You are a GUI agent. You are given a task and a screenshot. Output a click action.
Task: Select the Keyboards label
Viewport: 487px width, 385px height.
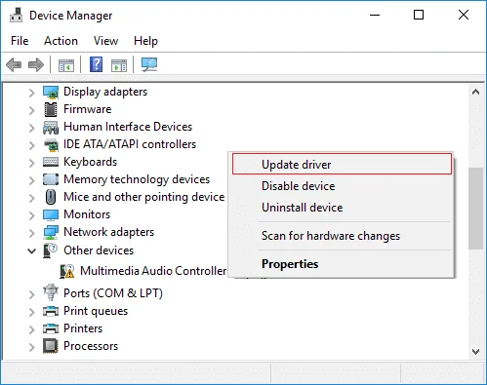pos(90,162)
